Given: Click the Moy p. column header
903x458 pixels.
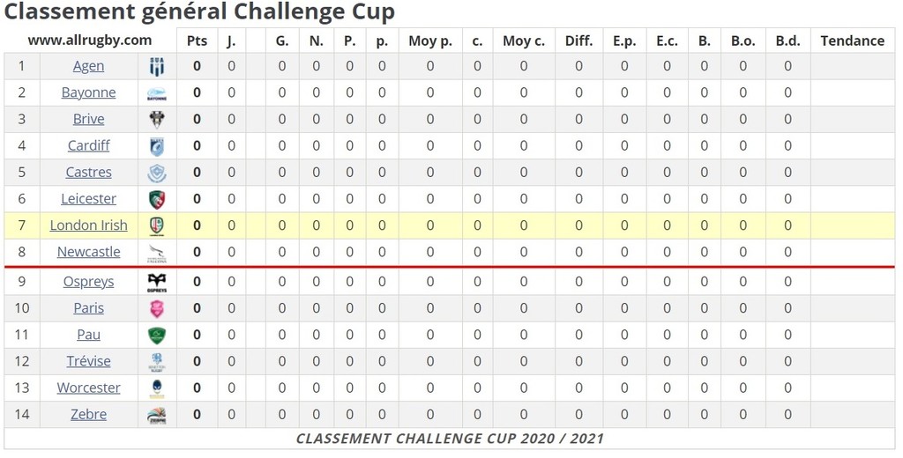Looking at the screenshot, I should pos(430,41).
